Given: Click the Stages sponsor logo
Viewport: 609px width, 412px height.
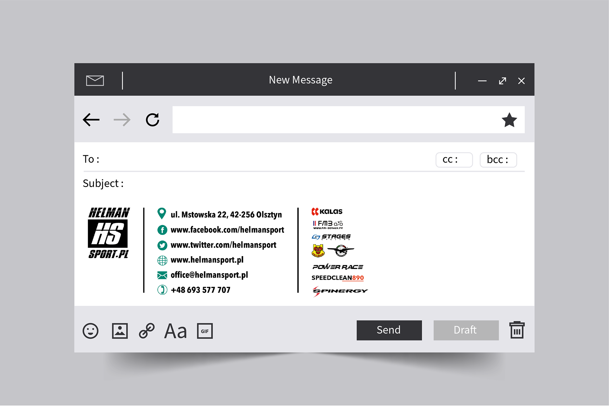Looking at the screenshot, I should 331,237.
